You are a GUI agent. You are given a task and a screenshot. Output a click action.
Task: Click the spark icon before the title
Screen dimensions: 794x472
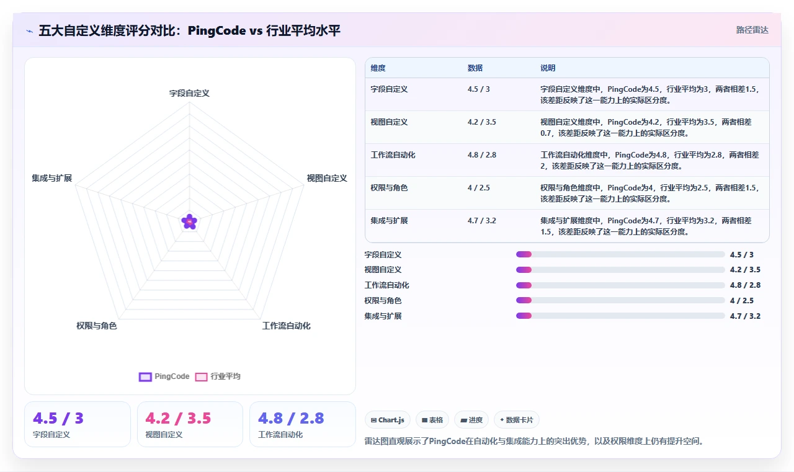[x=29, y=30]
